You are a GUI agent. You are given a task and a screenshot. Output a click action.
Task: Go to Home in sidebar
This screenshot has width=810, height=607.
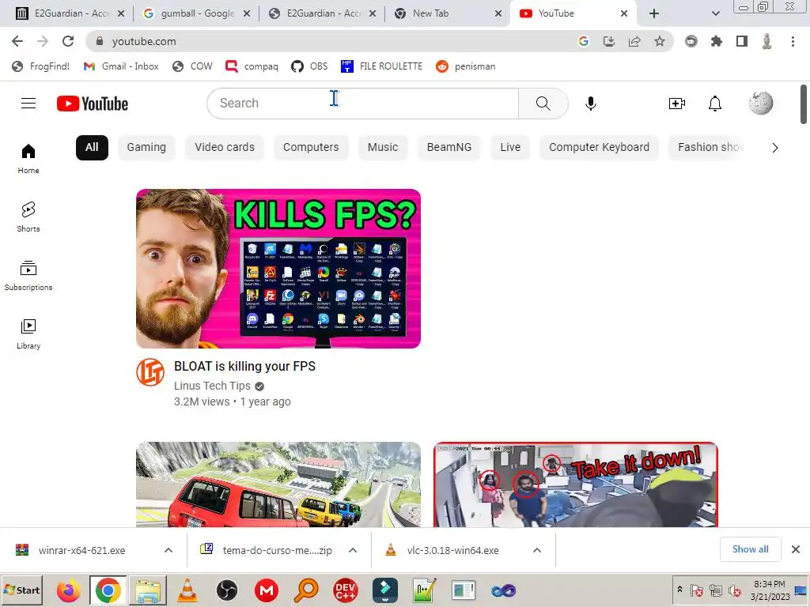point(28,159)
